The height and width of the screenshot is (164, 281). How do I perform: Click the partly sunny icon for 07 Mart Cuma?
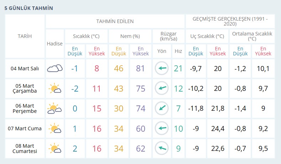[54, 128]
